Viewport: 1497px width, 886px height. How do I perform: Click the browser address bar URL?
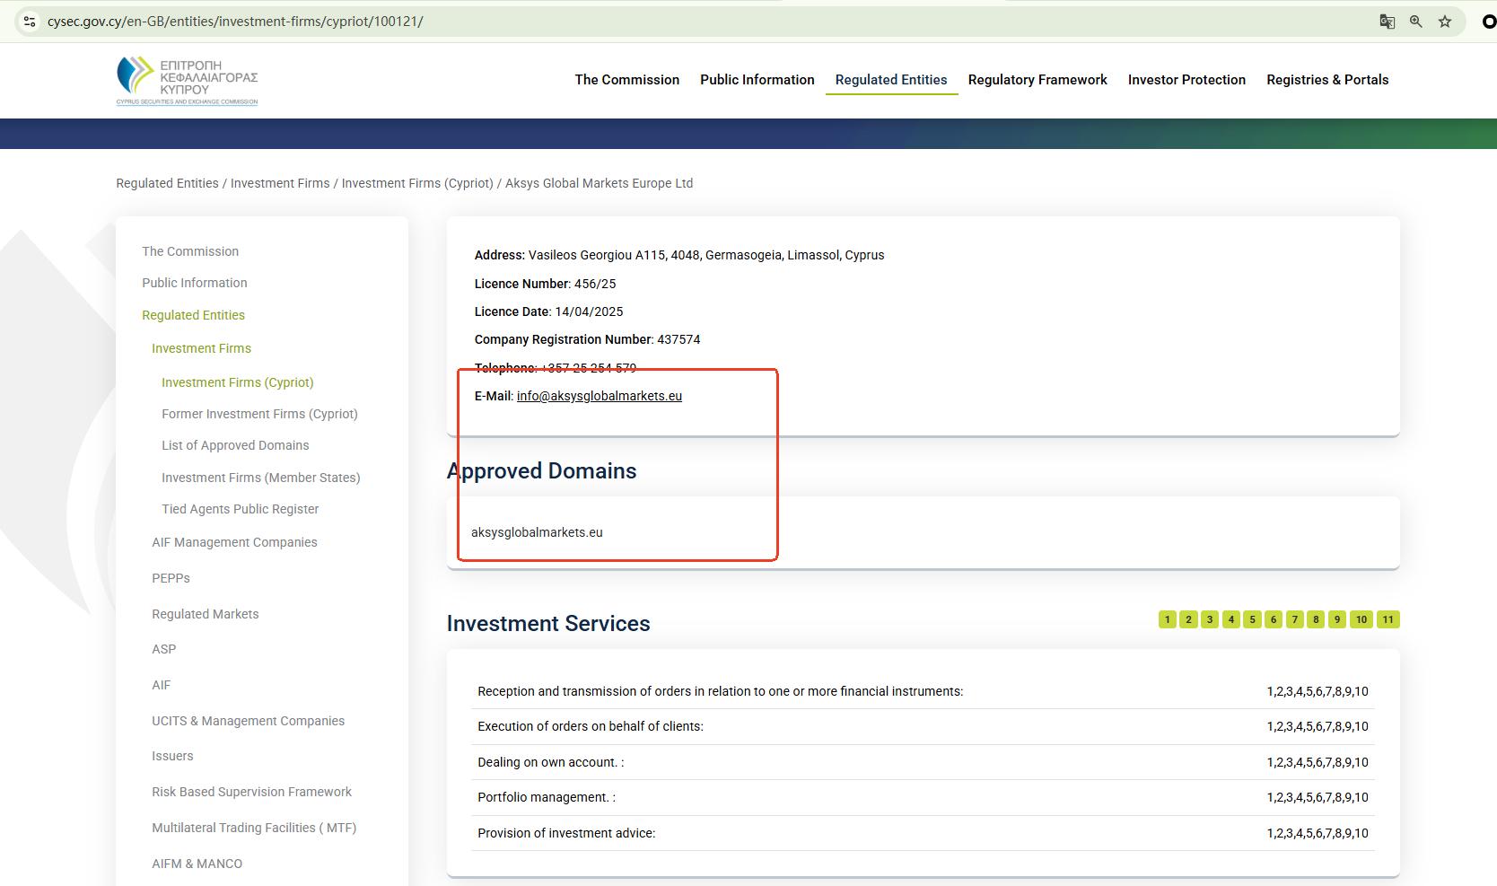tap(235, 22)
